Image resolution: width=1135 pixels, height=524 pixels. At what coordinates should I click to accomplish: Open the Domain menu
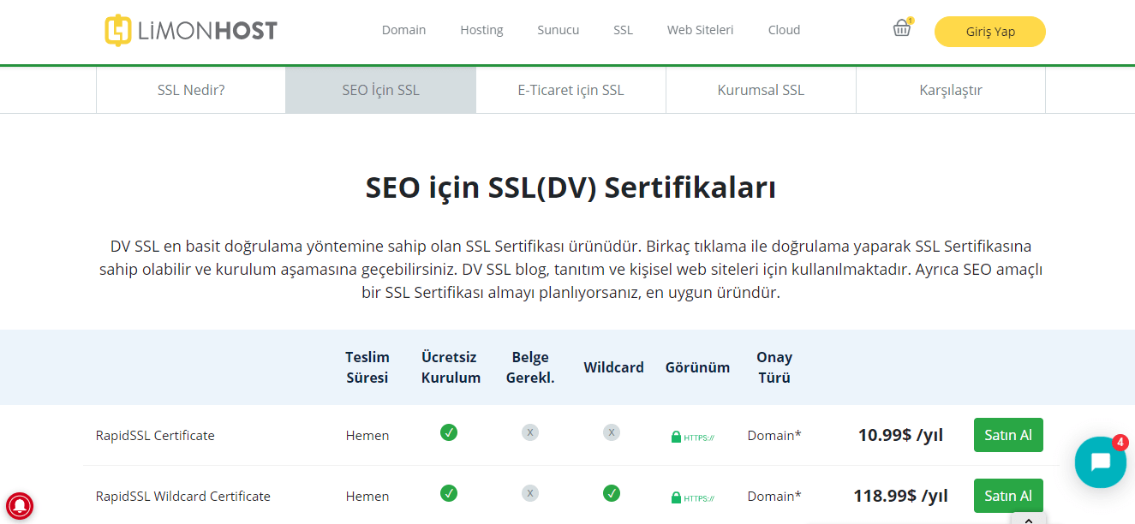tap(403, 30)
